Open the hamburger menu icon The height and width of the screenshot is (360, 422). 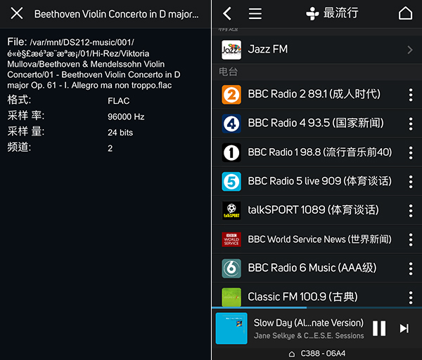[255, 13]
